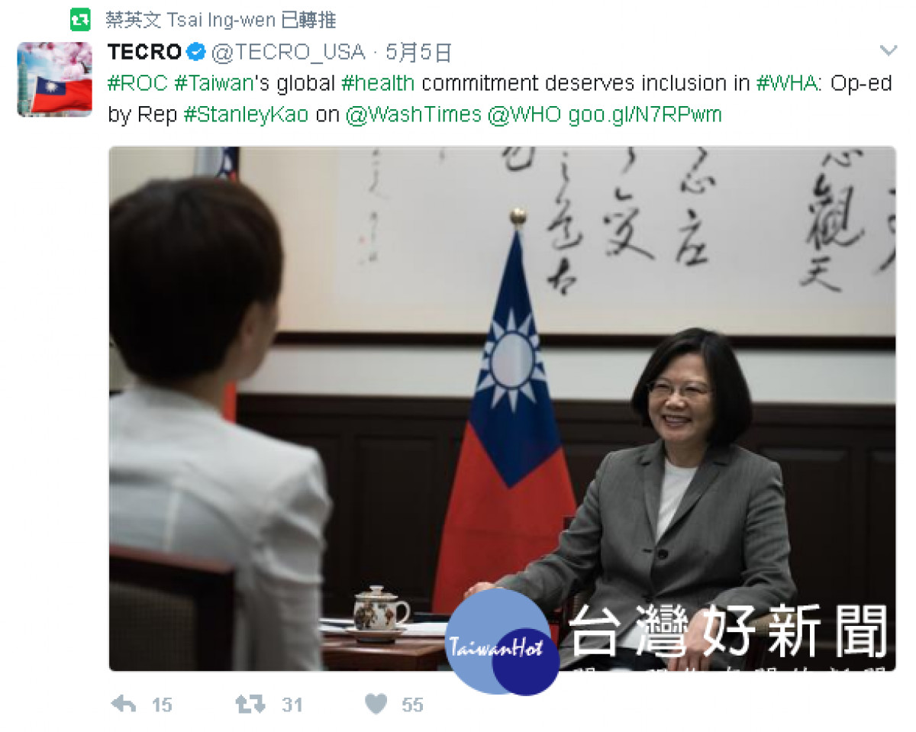916x732 pixels.
Task: Open the #WHA hashtag link
Action: tap(786, 83)
